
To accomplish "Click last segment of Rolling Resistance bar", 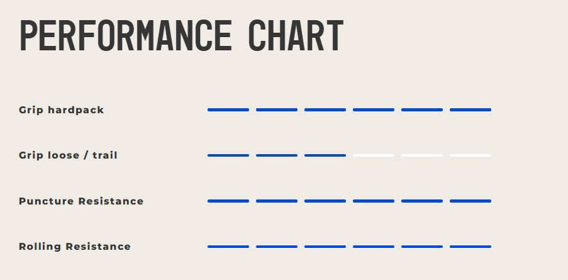I will pos(471,247).
